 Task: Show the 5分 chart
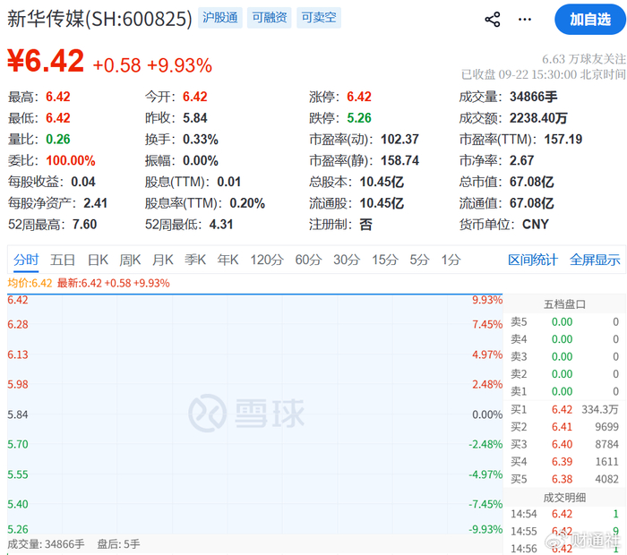(x=419, y=260)
